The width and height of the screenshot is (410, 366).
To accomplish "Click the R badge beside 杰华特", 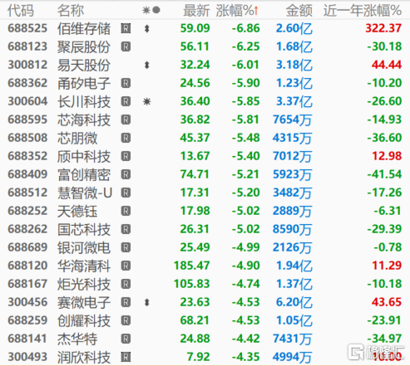I will click(126, 339).
